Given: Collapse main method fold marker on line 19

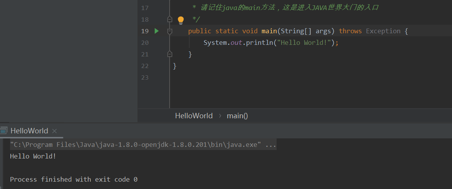Looking at the screenshot, I should tap(170, 31).
